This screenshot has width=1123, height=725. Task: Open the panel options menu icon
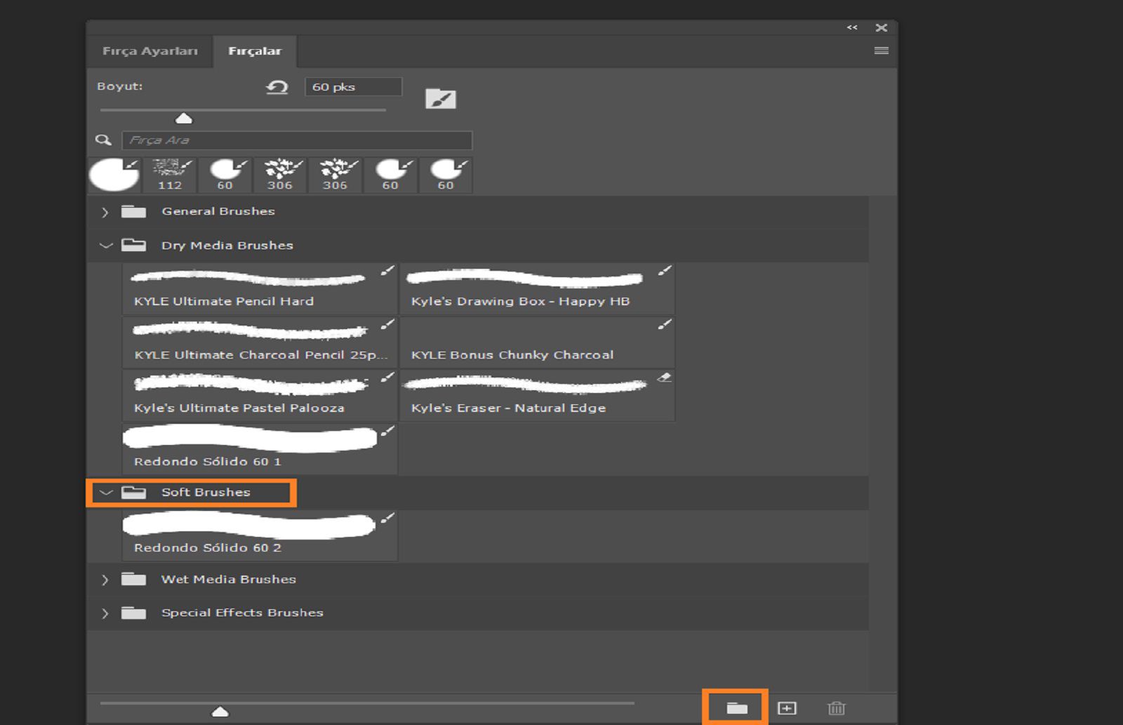tap(882, 51)
